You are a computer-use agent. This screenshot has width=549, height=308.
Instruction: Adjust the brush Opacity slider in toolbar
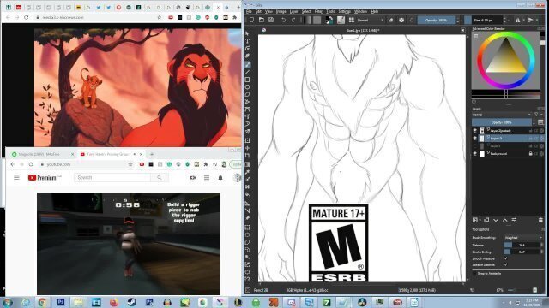tap(437, 21)
